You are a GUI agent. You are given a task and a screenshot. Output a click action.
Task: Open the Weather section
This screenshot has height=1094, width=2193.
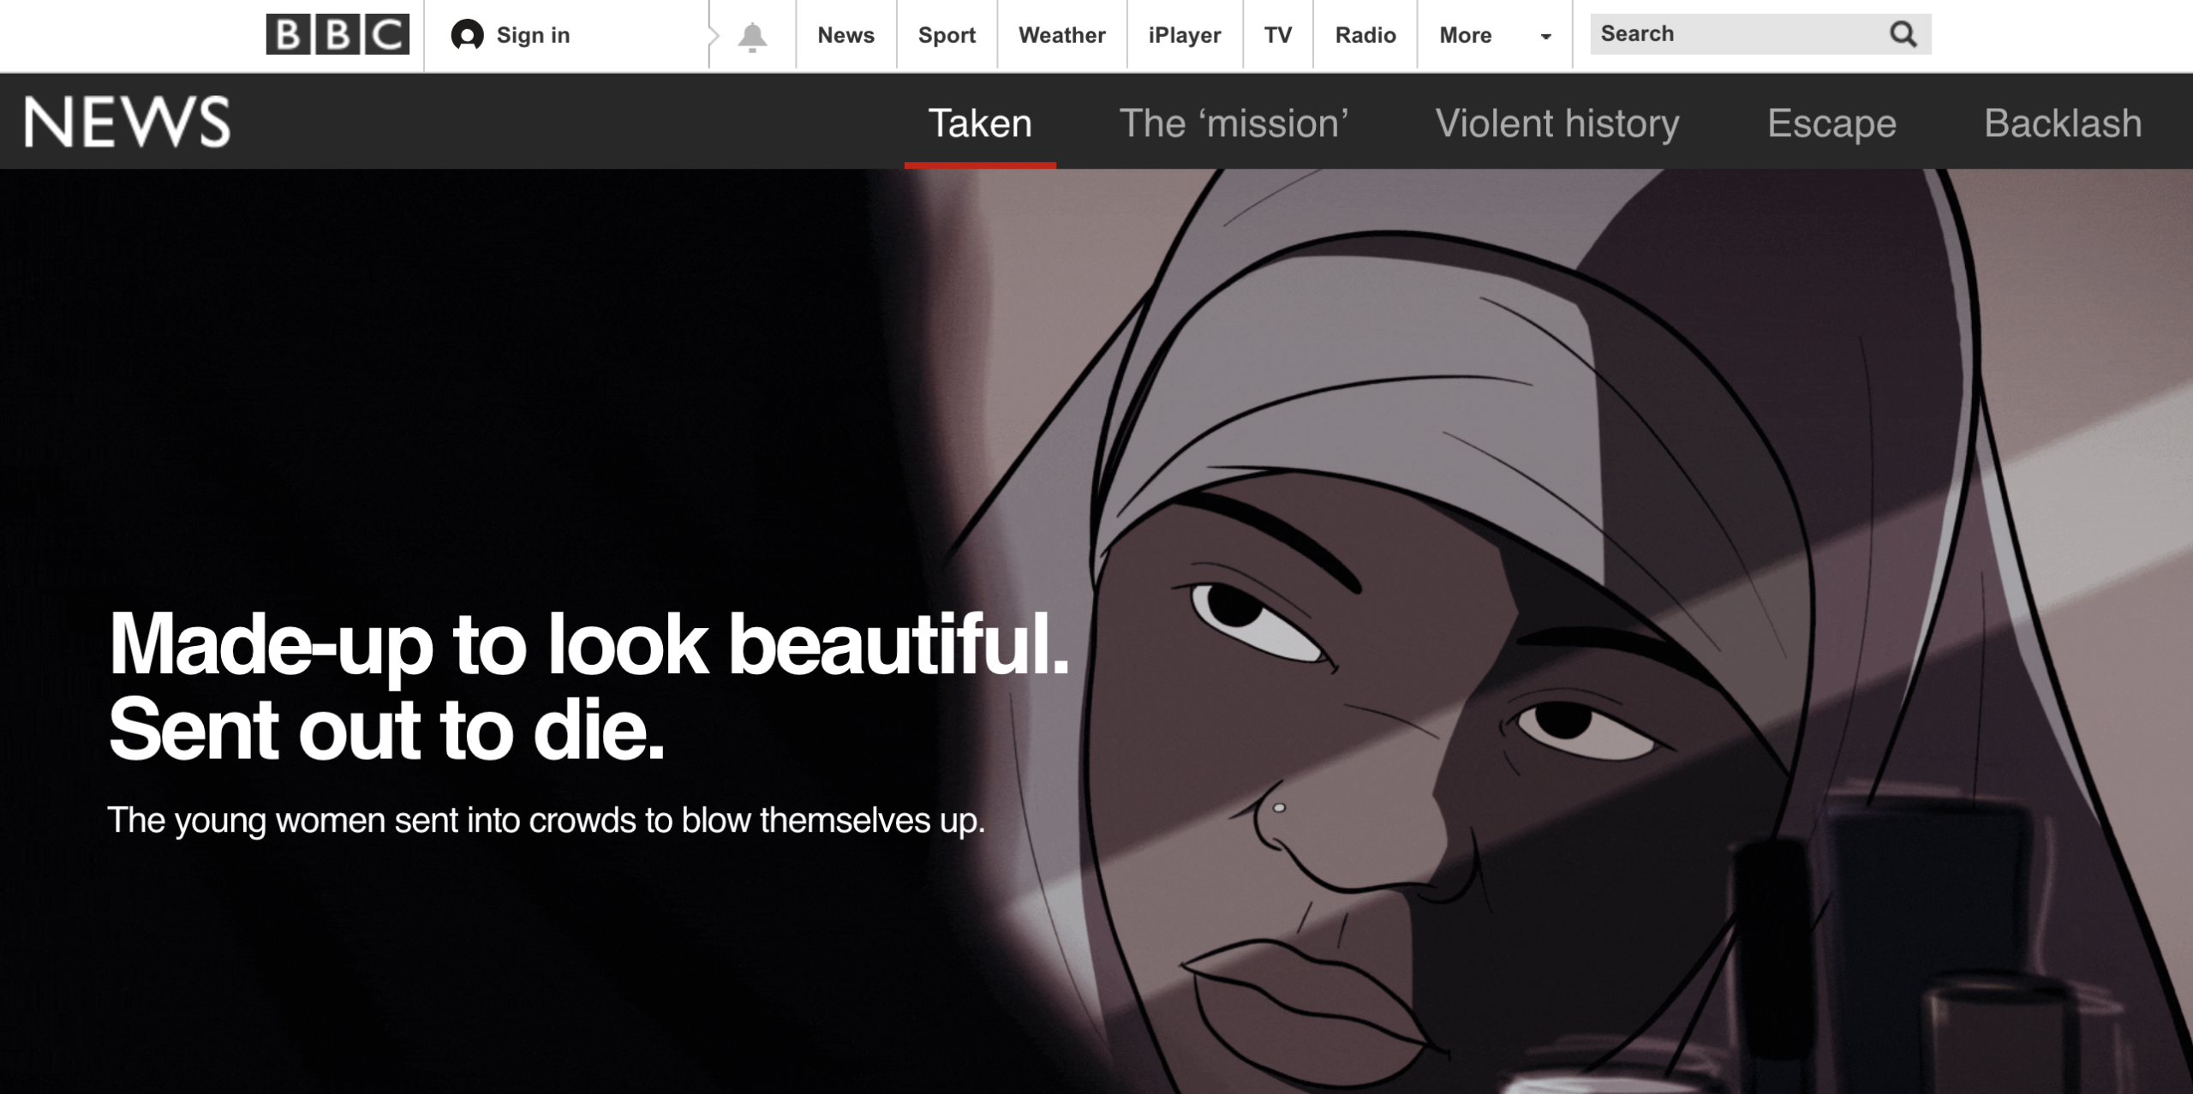pyautogui.click(x=1061, y=35)
